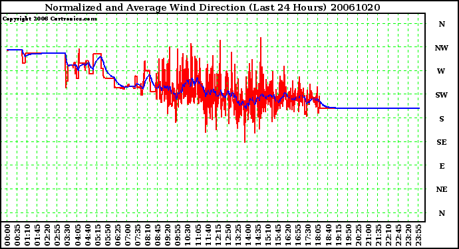Click the 09:20 time axis label
Image resolution: width=459 pixels, height=249 pixels.
168,235
